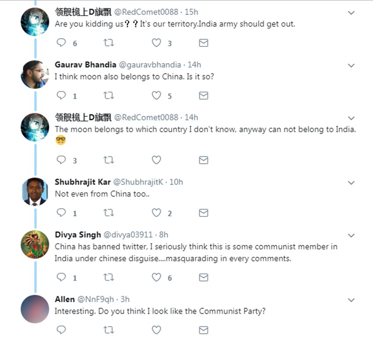
Task: Like Divya Singh's tweet
Action: click(157, 277)
